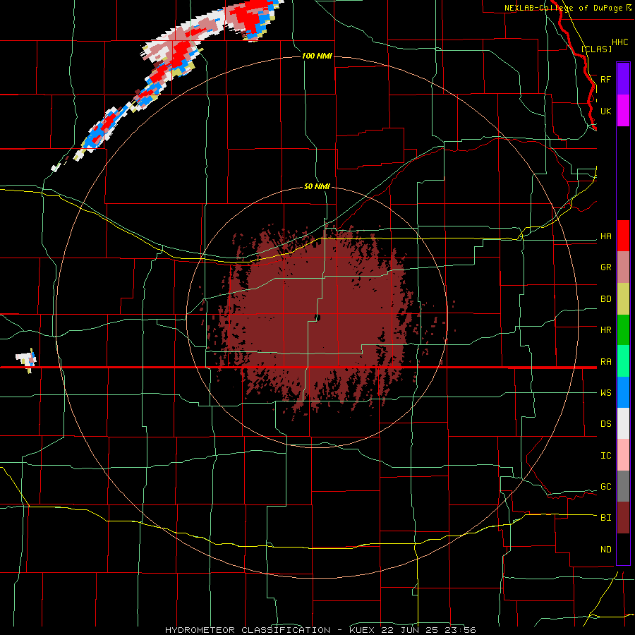
Task: Click the WS legend label
Action: click(x=606, y=393)
